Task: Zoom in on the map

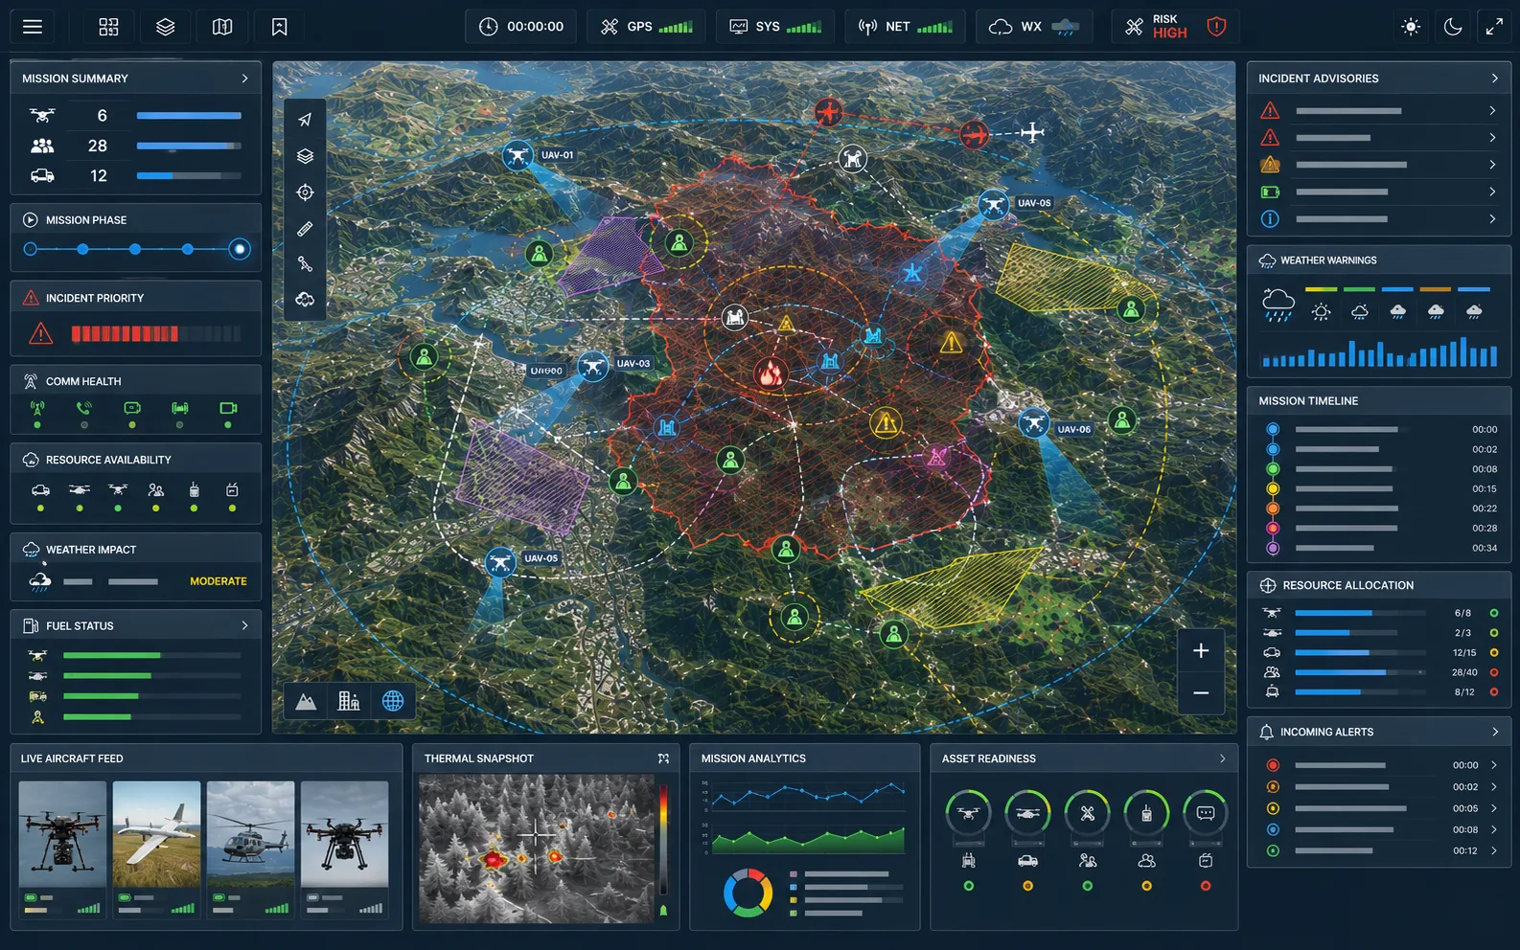Action: point(1201,651)
